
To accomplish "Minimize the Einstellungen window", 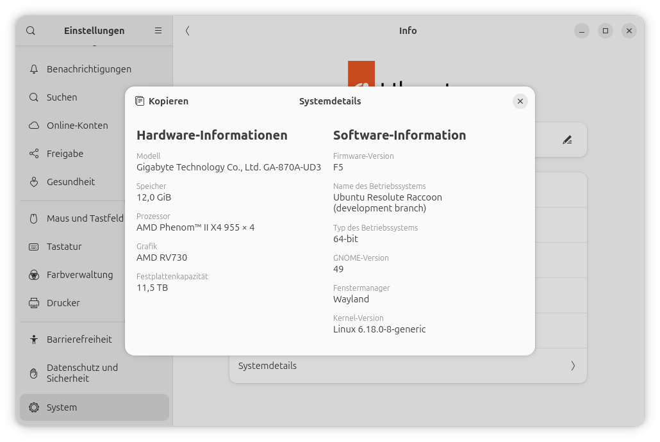I will click(x=582, y=31).
